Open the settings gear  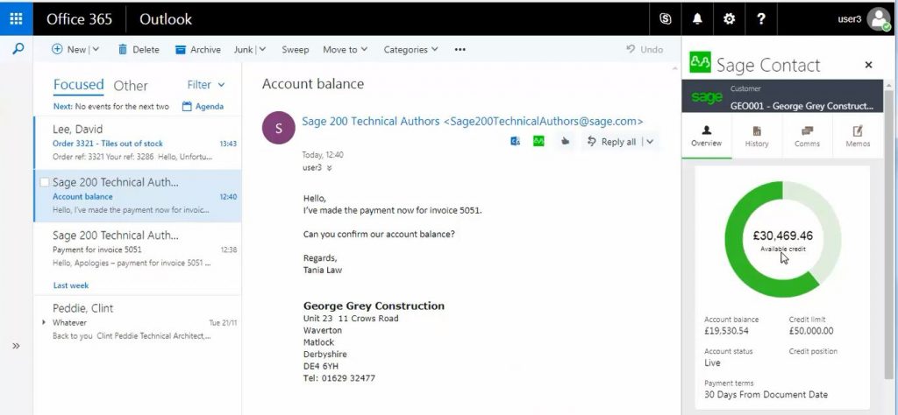[729, 19]
